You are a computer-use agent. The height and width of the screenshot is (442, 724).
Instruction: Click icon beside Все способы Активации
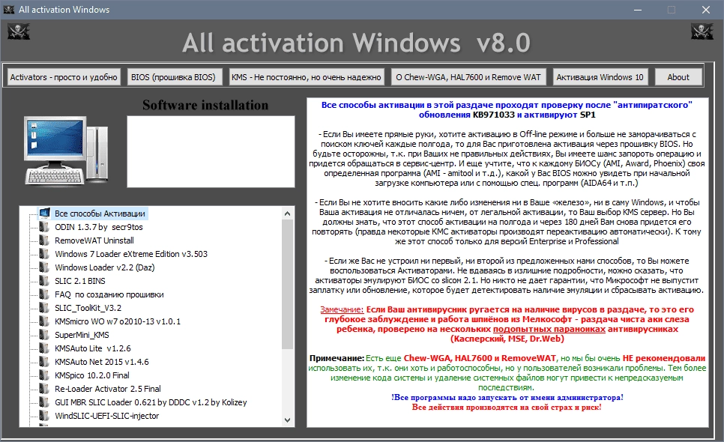(45, 214)
